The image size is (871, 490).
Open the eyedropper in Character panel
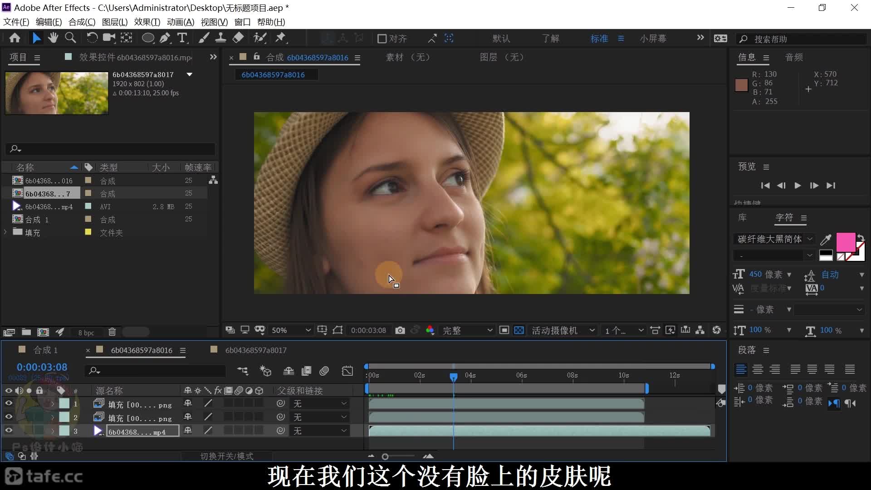(826, 240)
